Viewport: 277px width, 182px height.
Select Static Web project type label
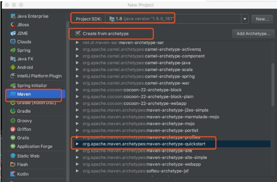28,156
